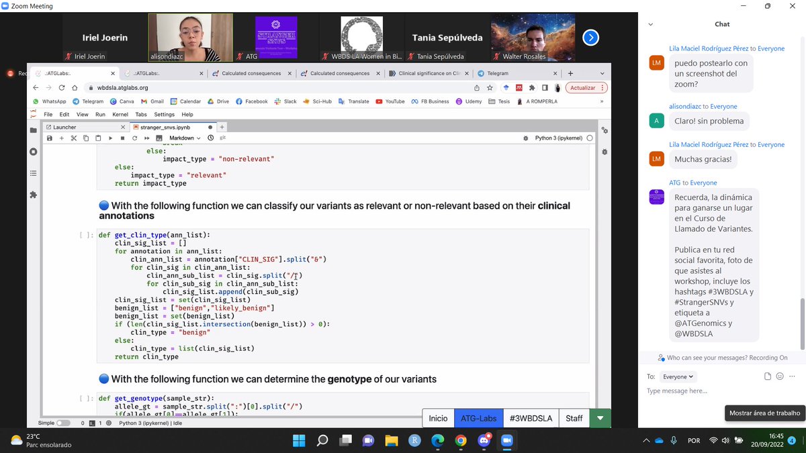Click the ATG-Labs button
Image resolution: width=806 pixels, height=453 pixels.
tap(478, 418)
